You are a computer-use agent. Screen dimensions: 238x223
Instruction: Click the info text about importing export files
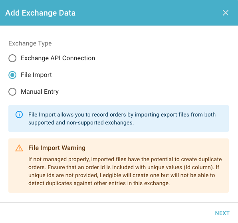pos(122,118)
